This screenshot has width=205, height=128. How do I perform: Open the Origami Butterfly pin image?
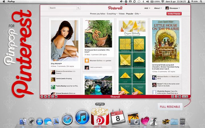coord(132,57)
